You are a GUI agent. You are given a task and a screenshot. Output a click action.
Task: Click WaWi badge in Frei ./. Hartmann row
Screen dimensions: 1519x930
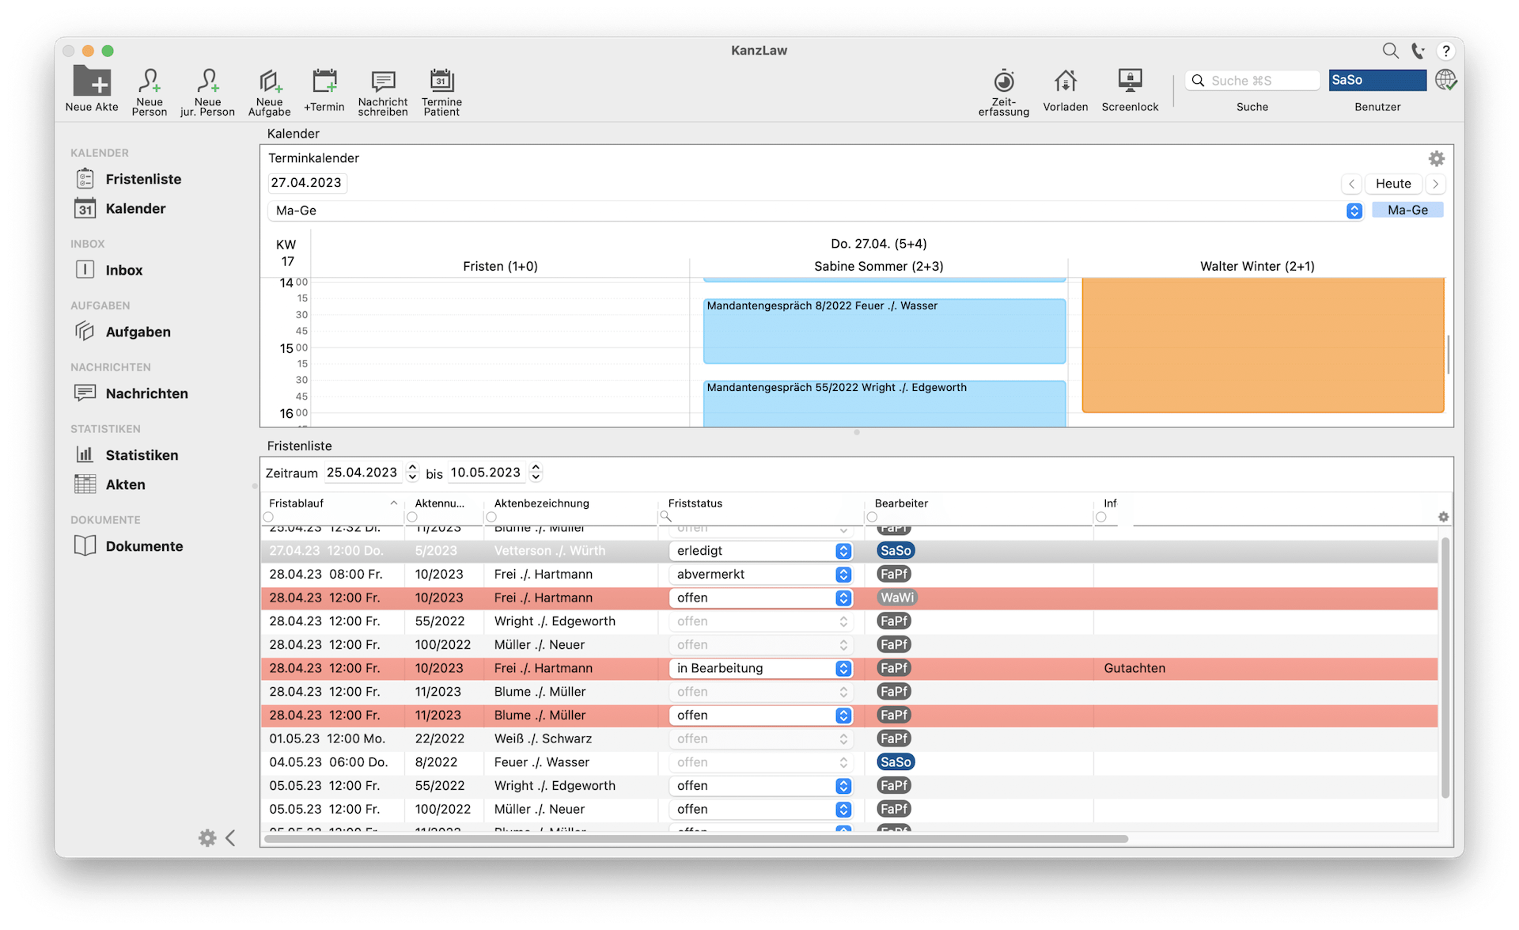point(896,598)
